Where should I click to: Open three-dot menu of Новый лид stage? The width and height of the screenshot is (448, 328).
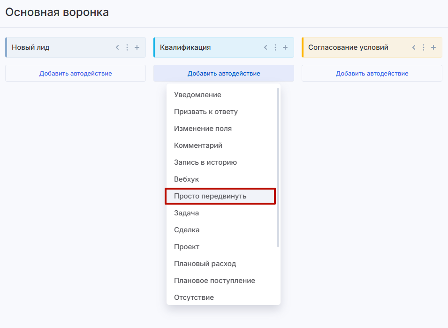(x=127, y=47)
